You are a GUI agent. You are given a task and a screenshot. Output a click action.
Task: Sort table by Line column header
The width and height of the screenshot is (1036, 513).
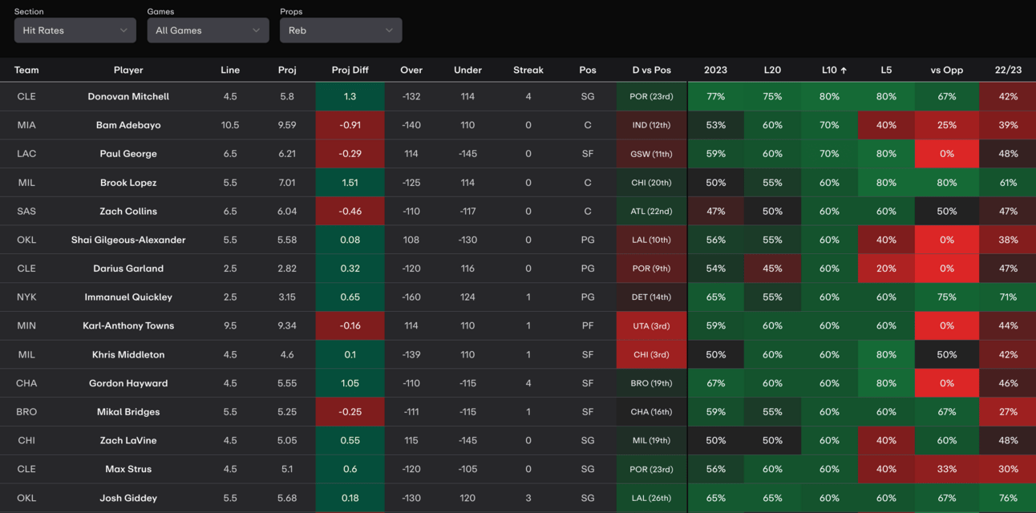click(230, 70)
